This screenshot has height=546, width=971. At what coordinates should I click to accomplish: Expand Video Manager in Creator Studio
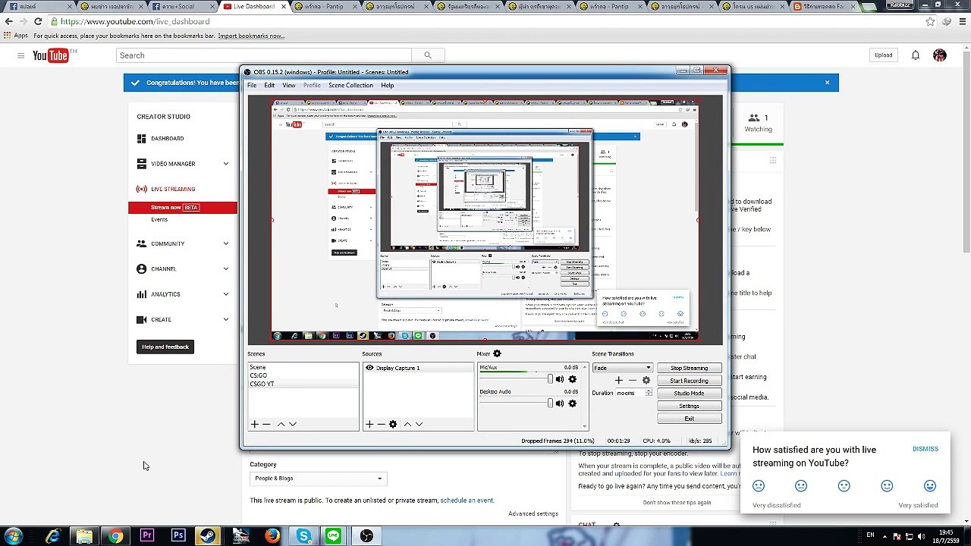tap(225, 164)
